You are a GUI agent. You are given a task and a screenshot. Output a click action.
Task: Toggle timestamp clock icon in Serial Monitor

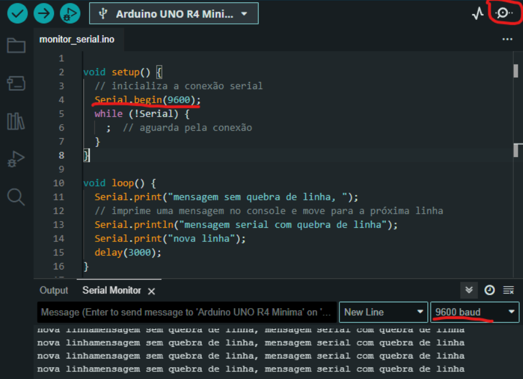coord(490,290)
